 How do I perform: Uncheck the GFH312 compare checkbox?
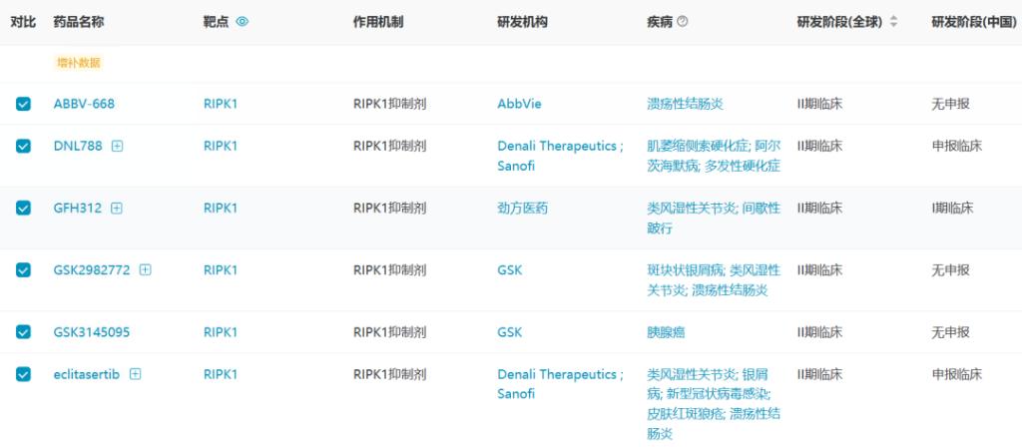click(24, 208)
